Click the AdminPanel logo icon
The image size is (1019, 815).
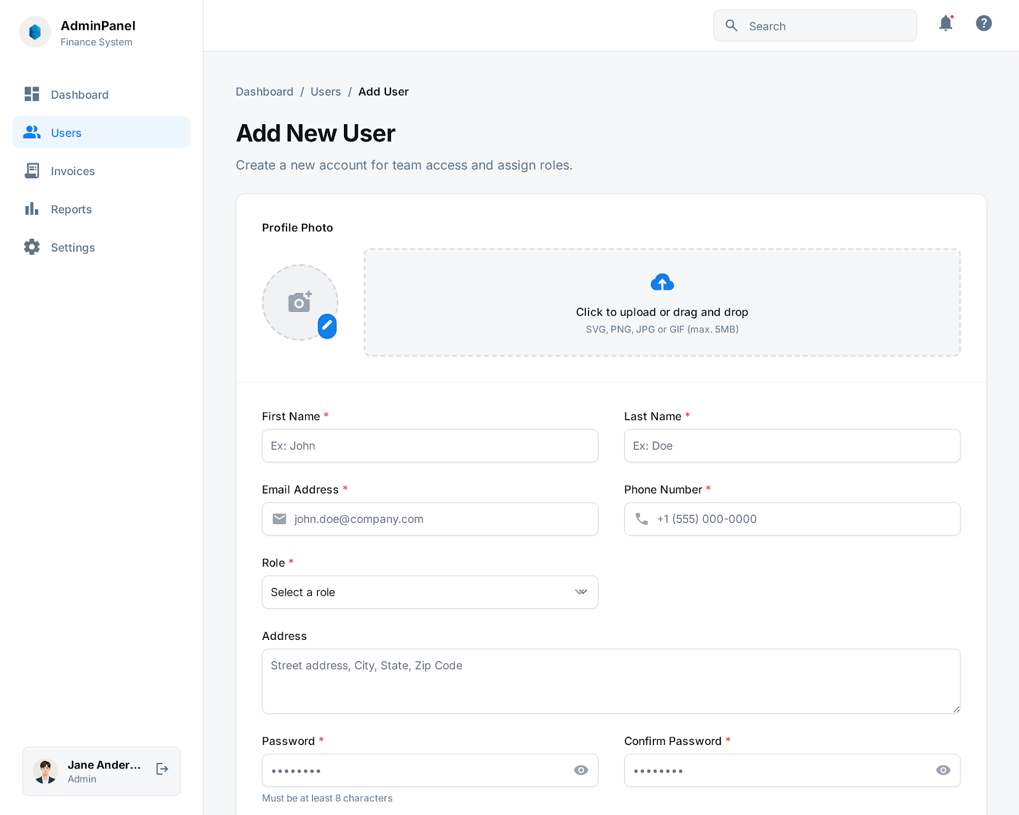(x=35, y=32)
